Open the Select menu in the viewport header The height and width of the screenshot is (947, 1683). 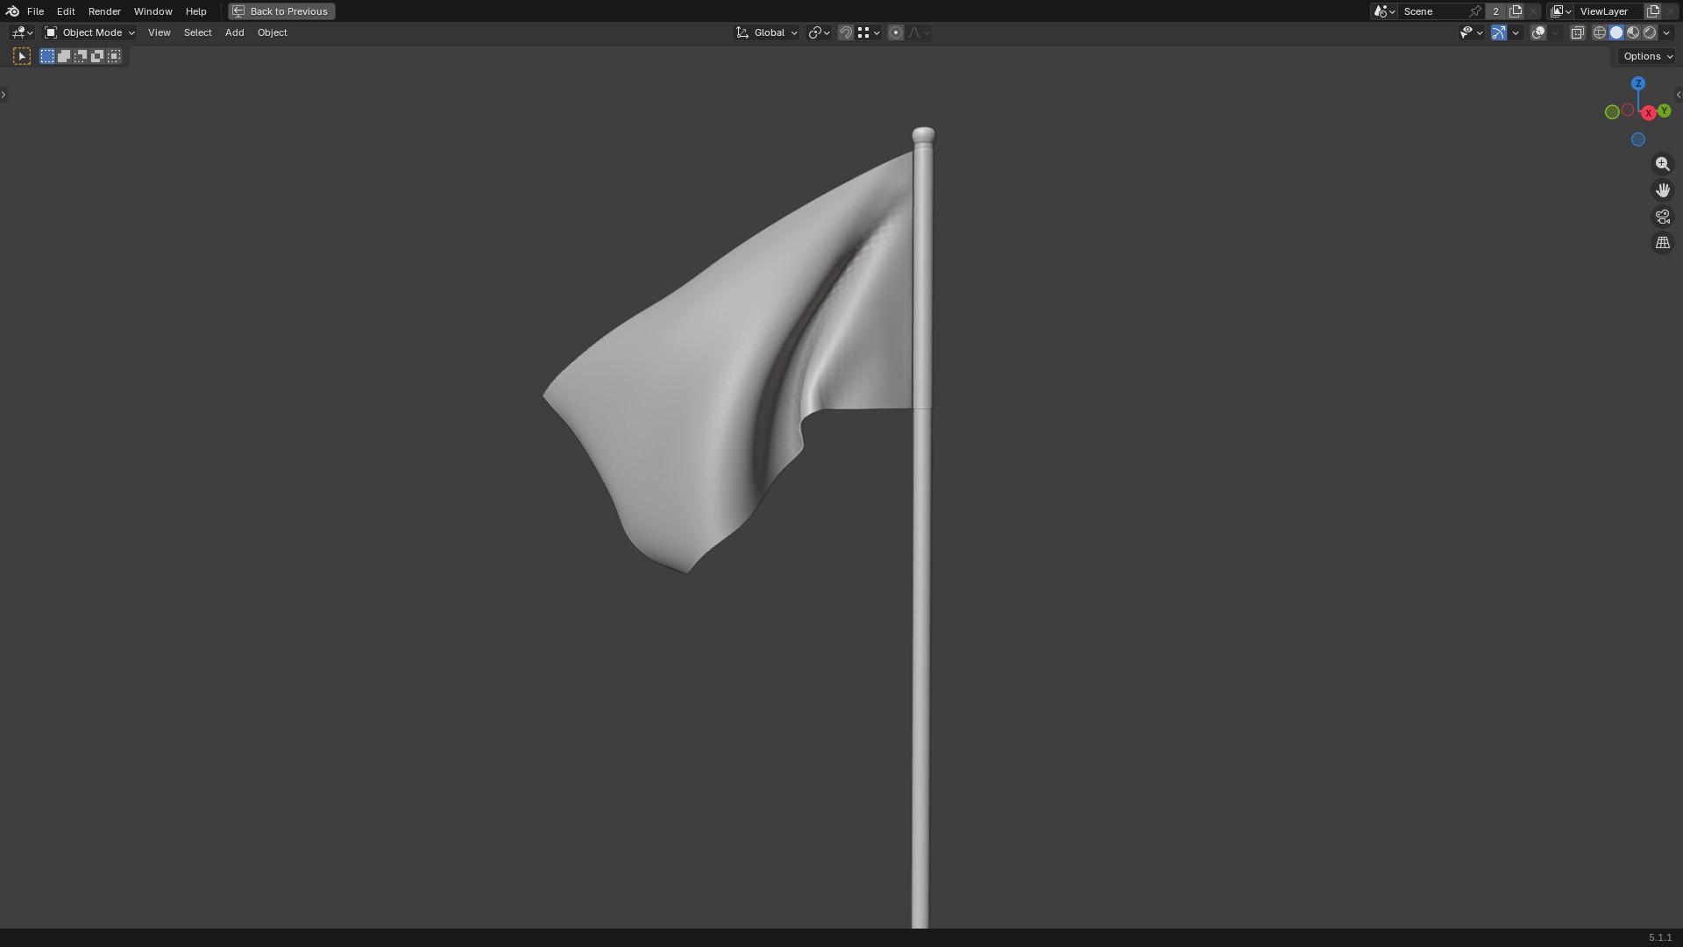click(197, 32)
